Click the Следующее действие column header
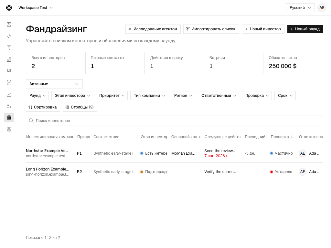 222,137
